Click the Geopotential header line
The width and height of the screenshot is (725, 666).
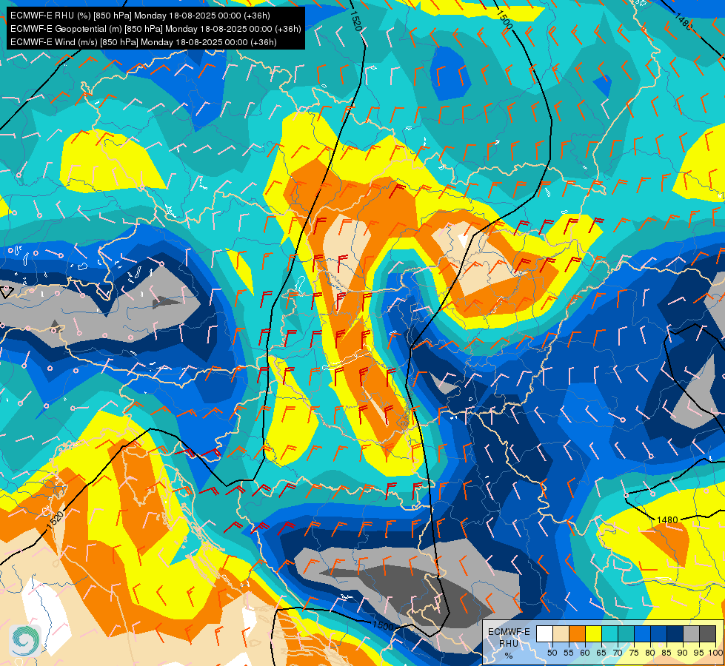(x=156, y=29)
